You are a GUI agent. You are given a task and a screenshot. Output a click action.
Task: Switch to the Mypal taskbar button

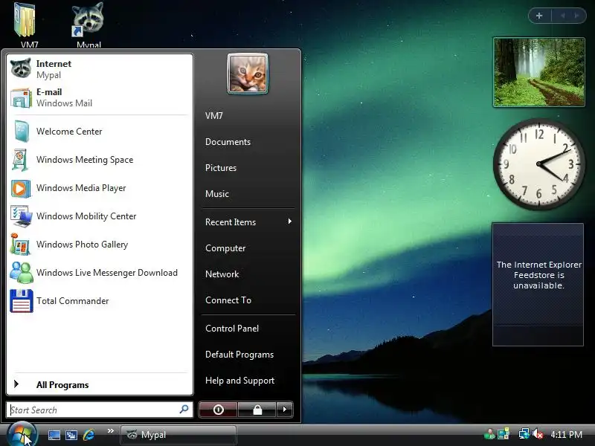pos(178,435)
